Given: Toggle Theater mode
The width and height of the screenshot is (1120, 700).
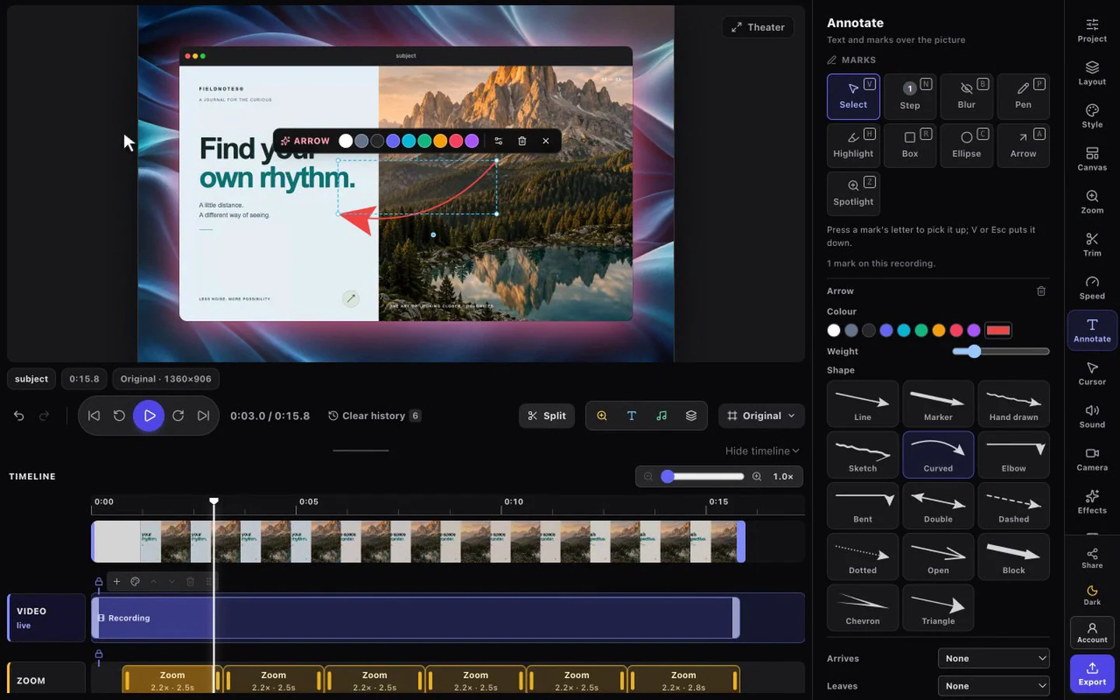Looking at the screenshot, I should (758, 27).
